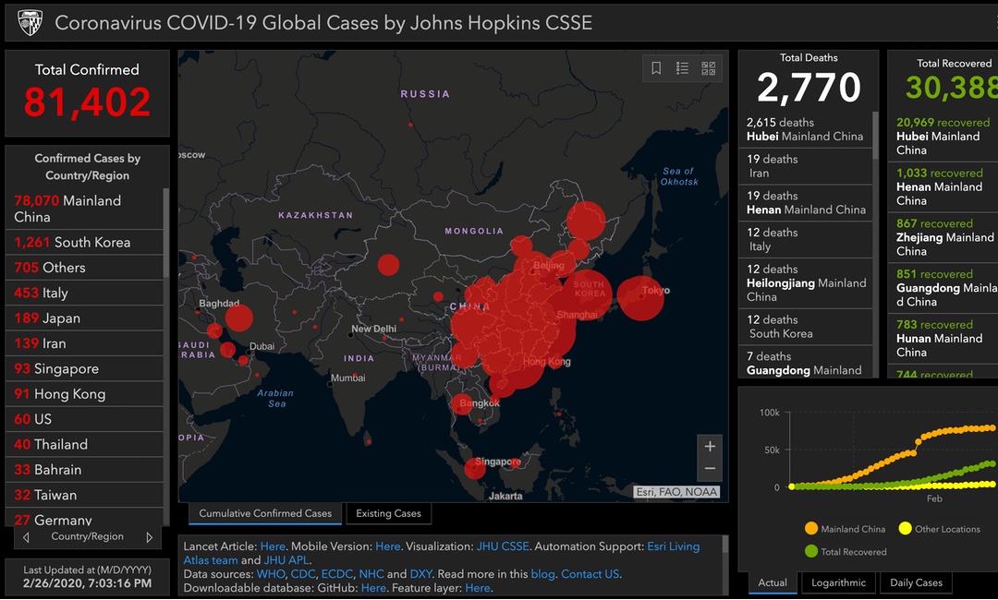
Task: Click 19 deaths Iran entry
Action: click(x=805, y=166)
